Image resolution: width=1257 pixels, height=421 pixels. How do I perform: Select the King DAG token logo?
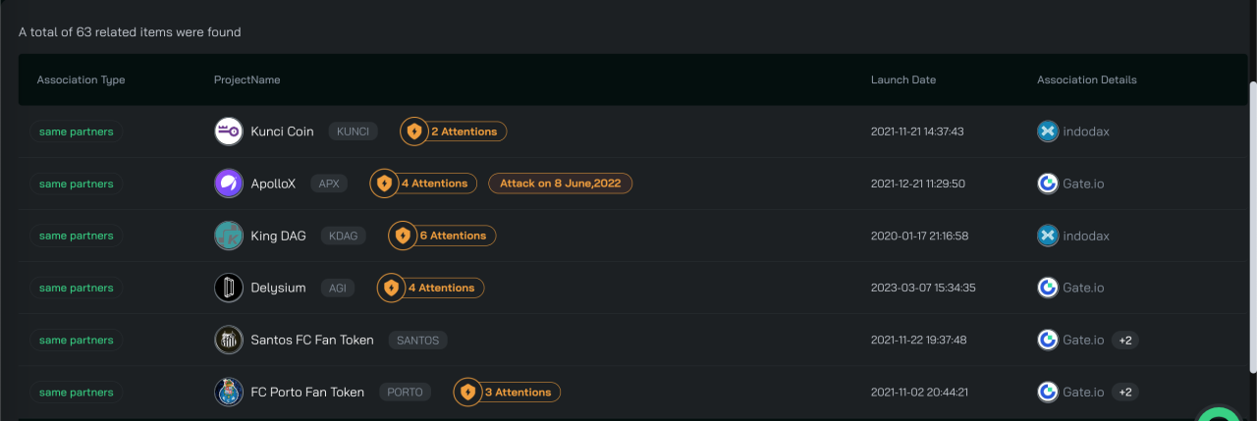point(229,236)
